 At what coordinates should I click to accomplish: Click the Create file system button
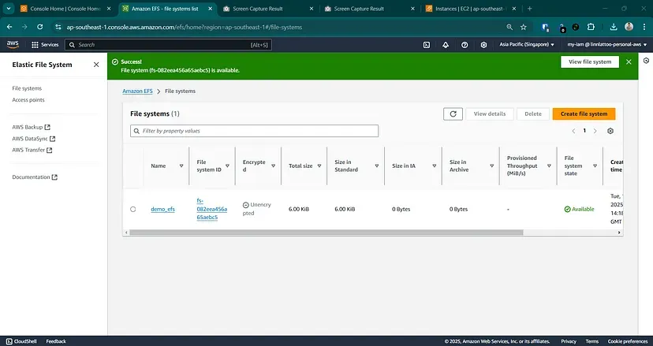(x=584, y=113)
